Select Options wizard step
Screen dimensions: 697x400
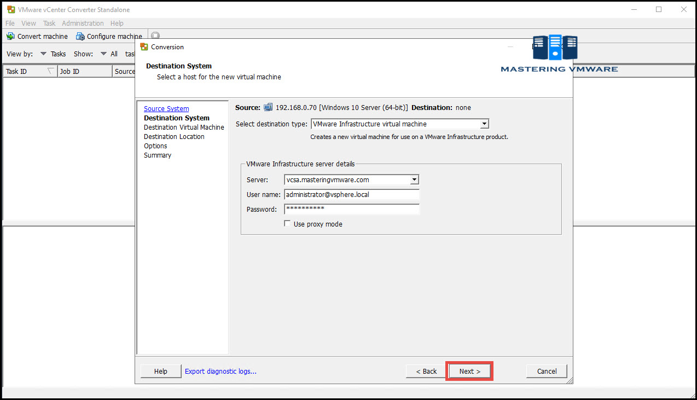155,146
